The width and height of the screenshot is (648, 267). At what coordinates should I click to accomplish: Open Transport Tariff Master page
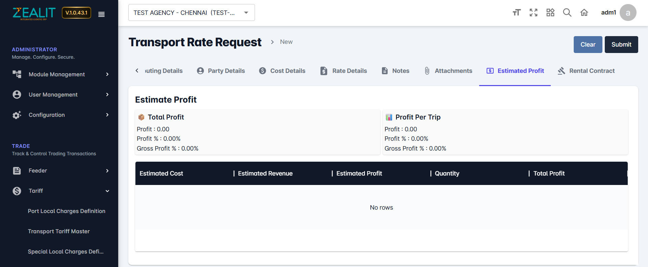pos(59,232)
